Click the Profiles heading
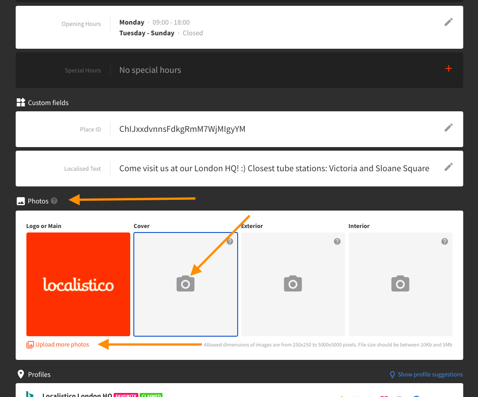The width and height of the screenshot is (478, 397). 39,375
